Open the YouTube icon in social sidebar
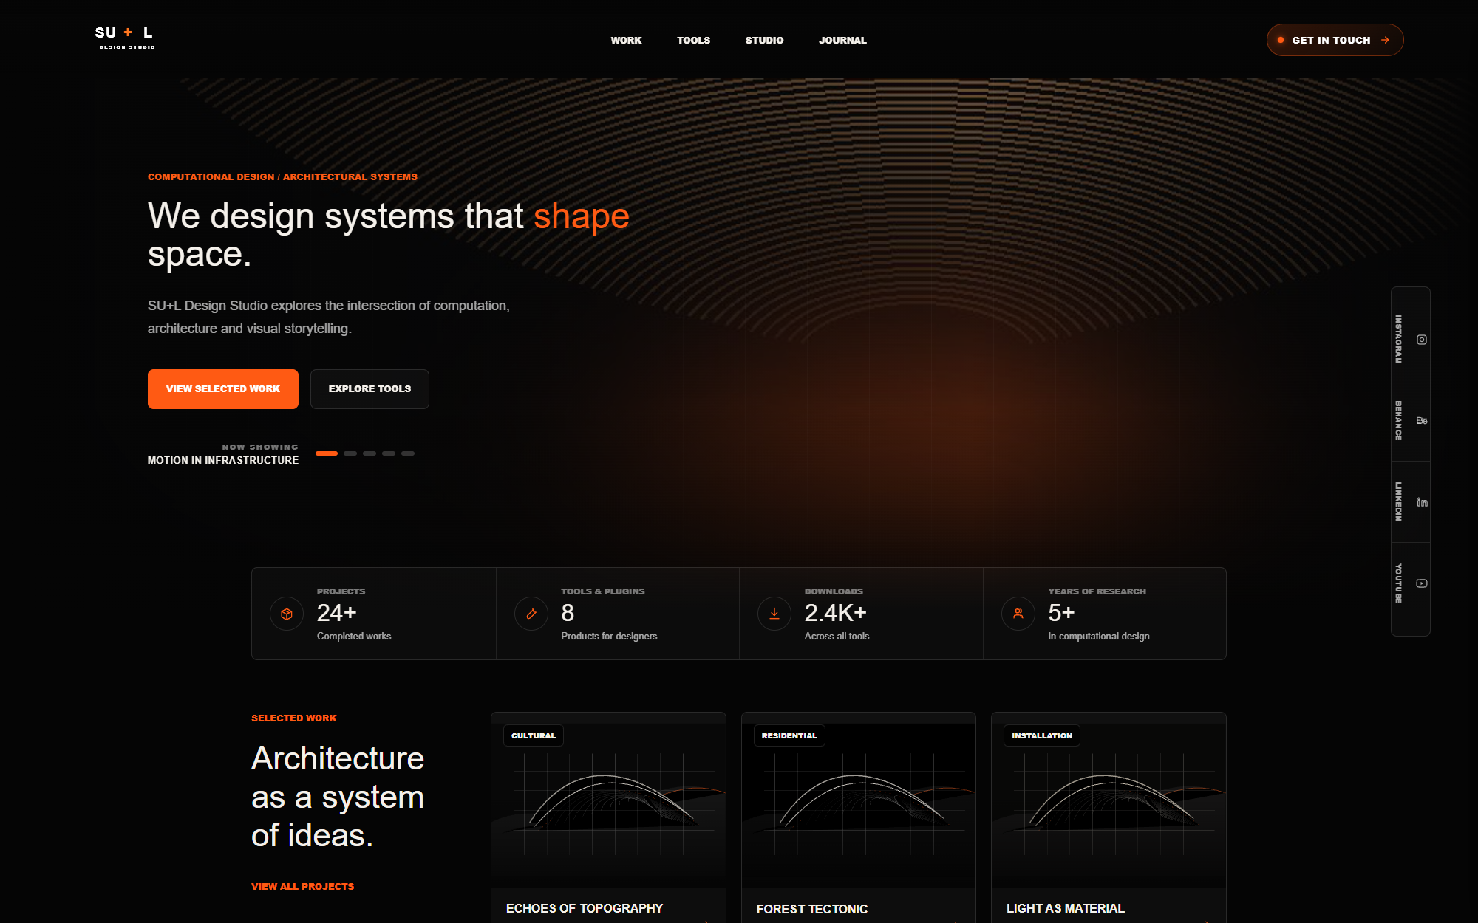The height and width of the screenshot is (923, 1478). (x=1421, y=583)
